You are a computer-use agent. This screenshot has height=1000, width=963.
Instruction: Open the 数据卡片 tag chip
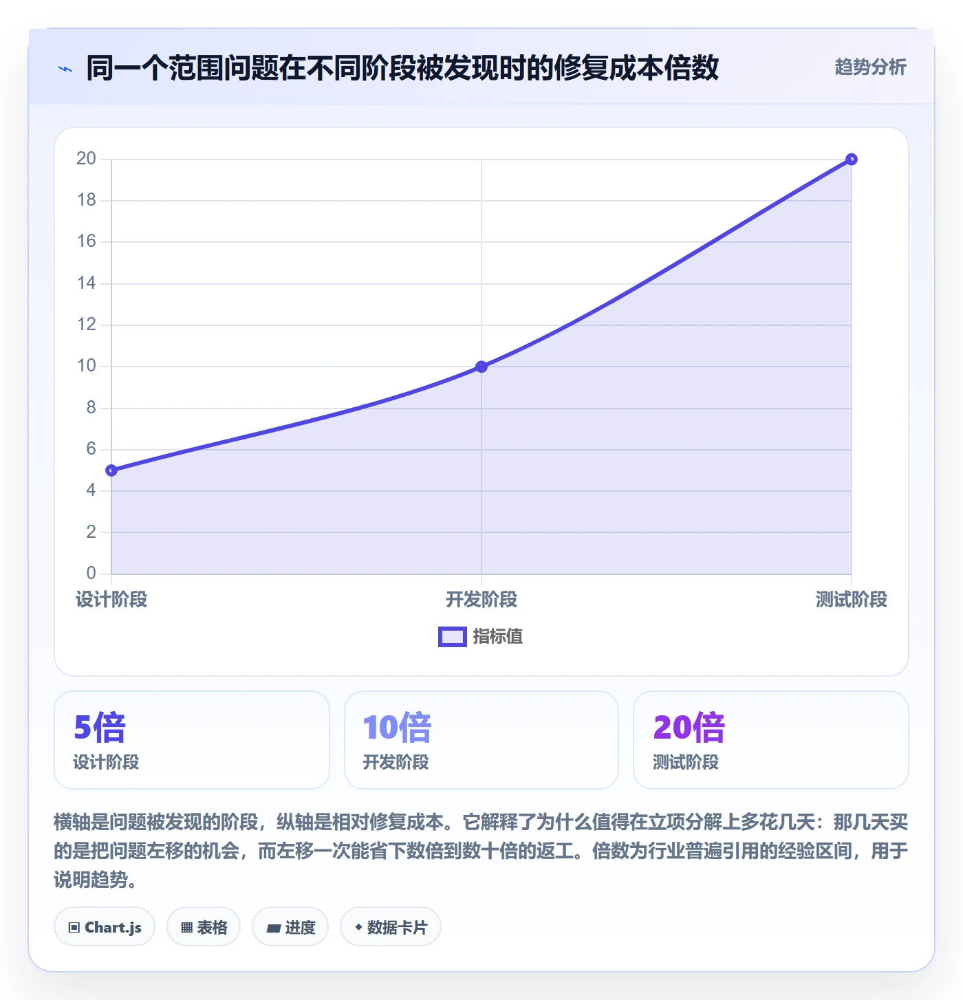pyautogui.click(x=391, y=927)
